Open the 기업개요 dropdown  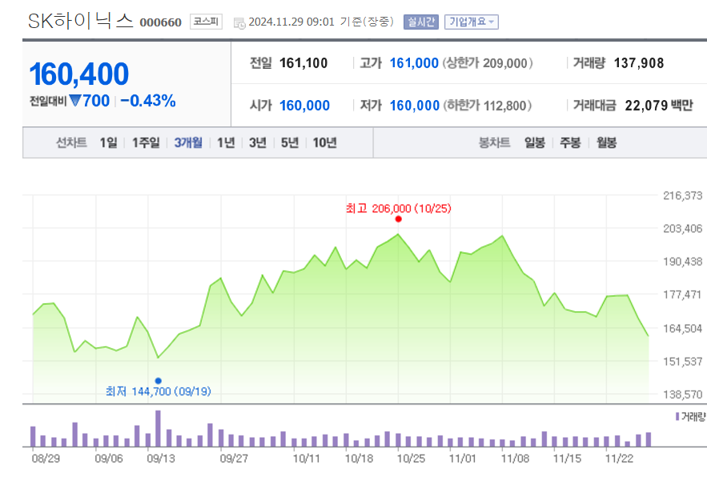point(471,22)
